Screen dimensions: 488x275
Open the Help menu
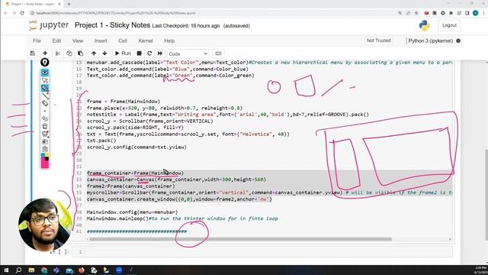click(x=169, y=40)
